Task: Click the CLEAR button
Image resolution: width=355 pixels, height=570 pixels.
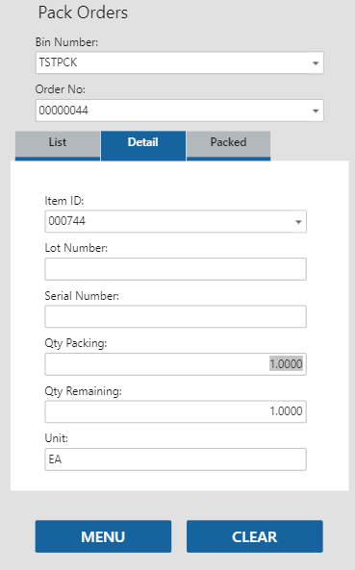Action: [255, 536]
